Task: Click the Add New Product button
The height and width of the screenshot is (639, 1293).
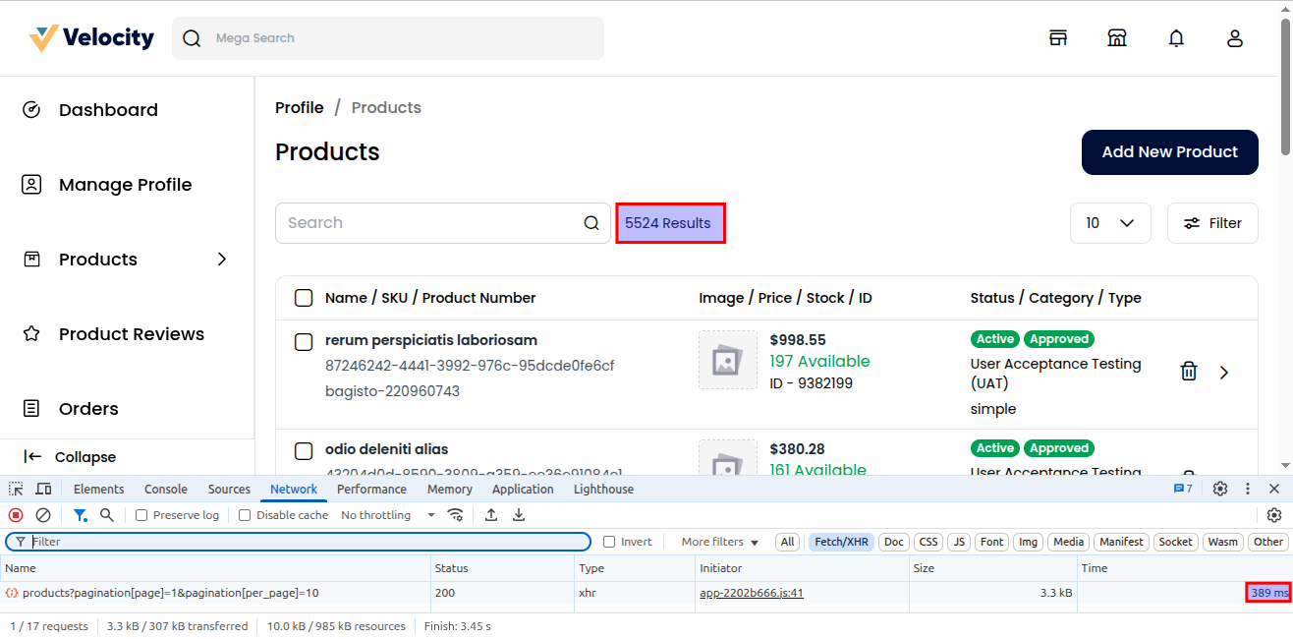Action: (1169, 152)
